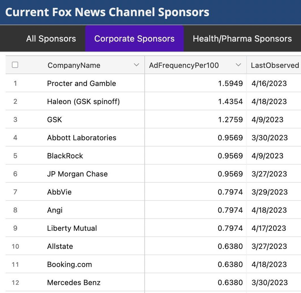Select the BlackRock company cell

[65, 156]
